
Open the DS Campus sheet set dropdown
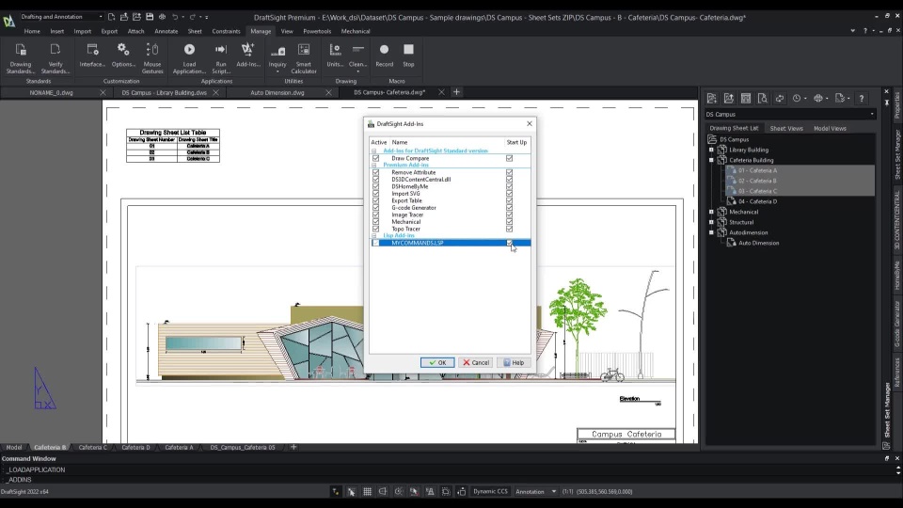[871, 114]
